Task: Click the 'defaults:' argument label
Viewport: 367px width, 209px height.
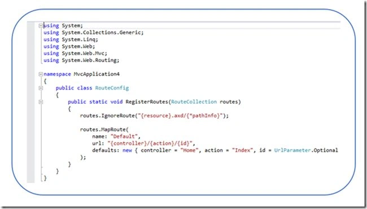Action: click(106, 150)
